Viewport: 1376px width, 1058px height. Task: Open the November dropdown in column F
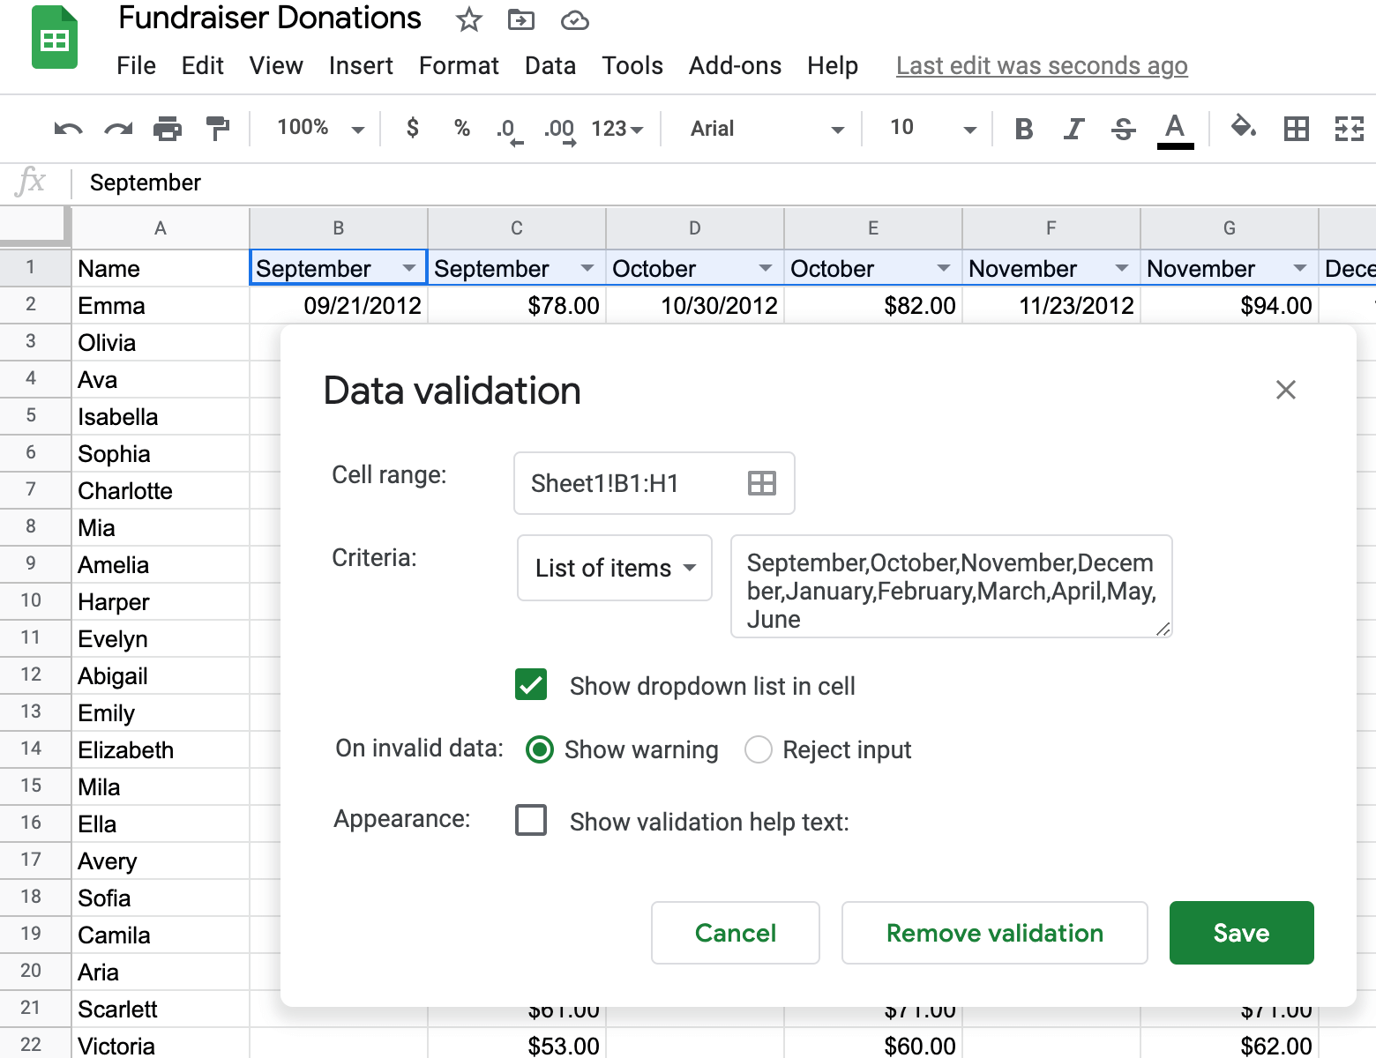pyautogui.click(x=1123, y=267)
